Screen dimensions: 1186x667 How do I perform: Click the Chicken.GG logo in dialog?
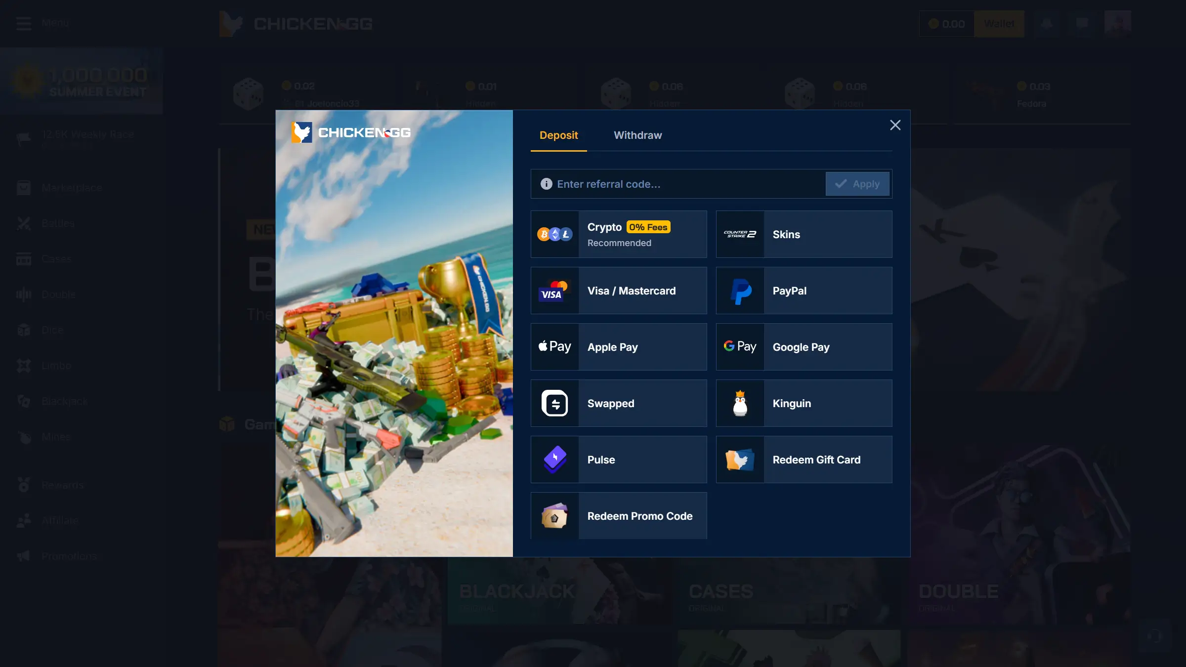pyautogui.click(x=351, y=132)
